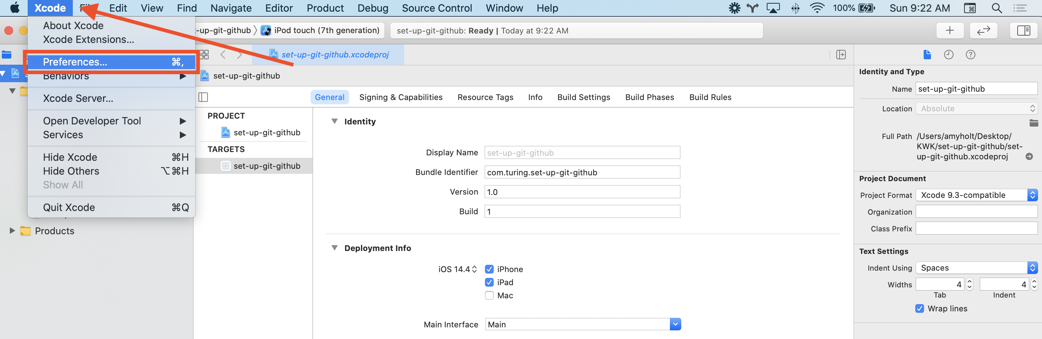Toggle the inspectors panel button
Screen dimensions: 1042x339
click(x=1023, y=30)
